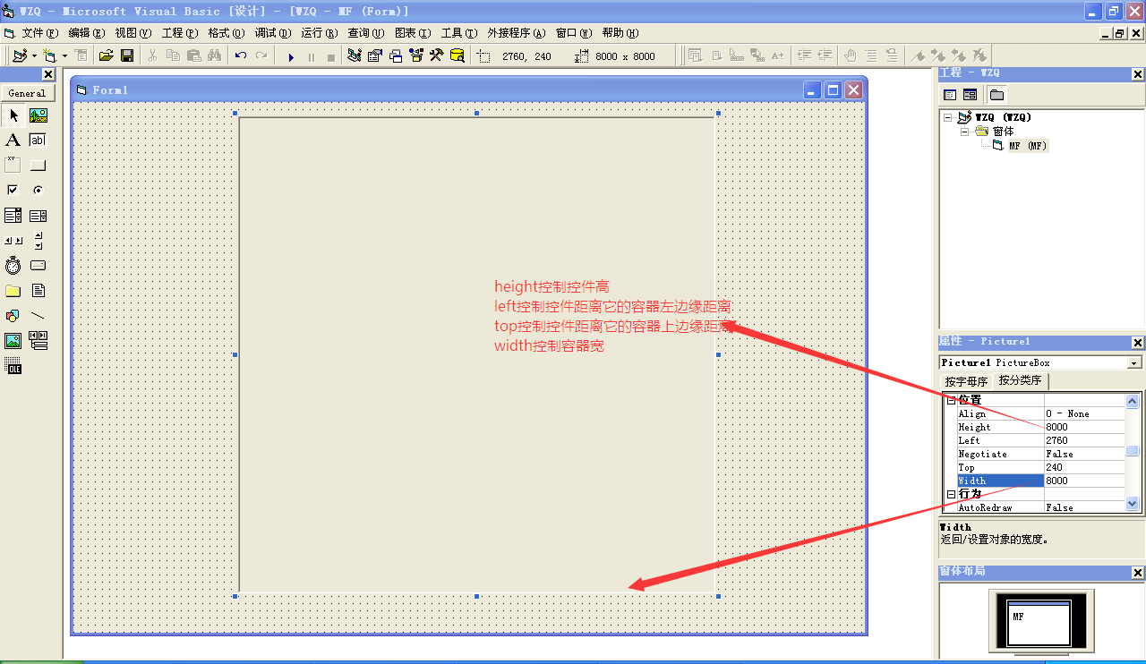Open the Project Explorer from the toolbar
This screenshot has width=1146, height=664.
(x=355, y=55)
